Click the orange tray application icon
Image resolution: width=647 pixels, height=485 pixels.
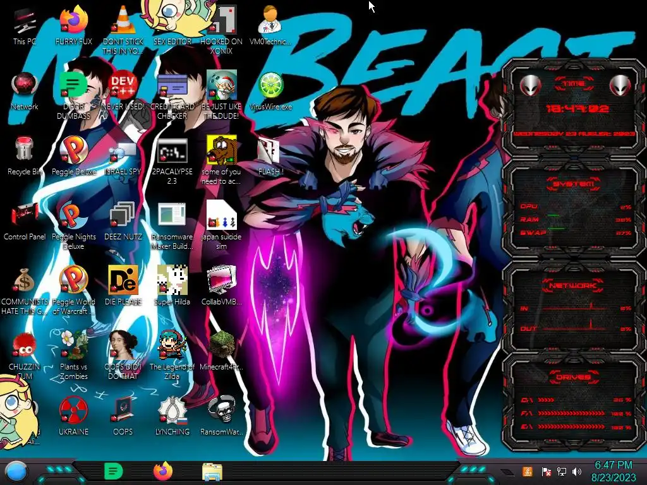pos(528,471)
